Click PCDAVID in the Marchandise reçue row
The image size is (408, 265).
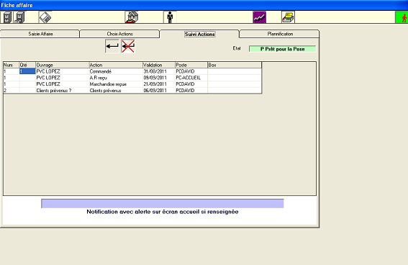pos(191,84)
